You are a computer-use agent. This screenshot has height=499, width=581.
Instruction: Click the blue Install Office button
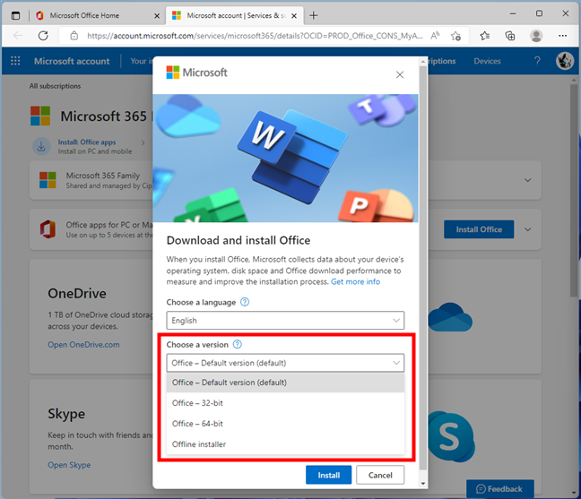(479, 229)
